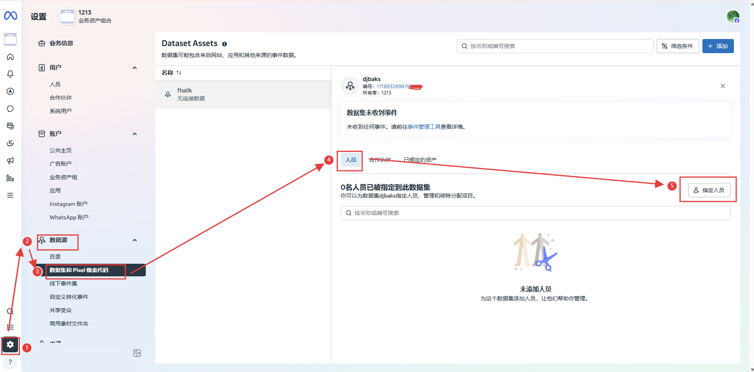The width and height of the screenshot is (754, 372).
Task: Click the blue 添加 button
Action: pos(718,46)
